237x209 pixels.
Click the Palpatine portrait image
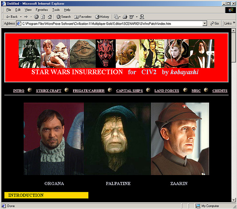(x=117, y=139)
